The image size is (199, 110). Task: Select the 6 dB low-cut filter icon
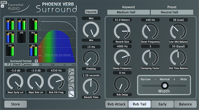point(71,79)
